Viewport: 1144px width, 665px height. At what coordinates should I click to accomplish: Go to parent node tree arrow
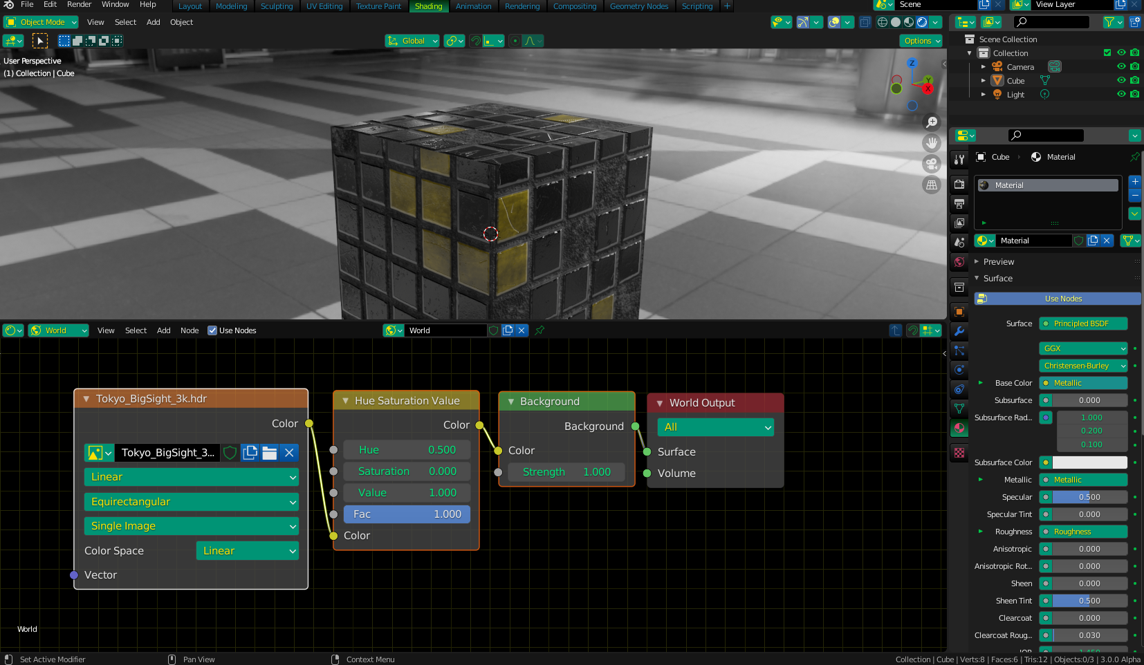(896, 330)
